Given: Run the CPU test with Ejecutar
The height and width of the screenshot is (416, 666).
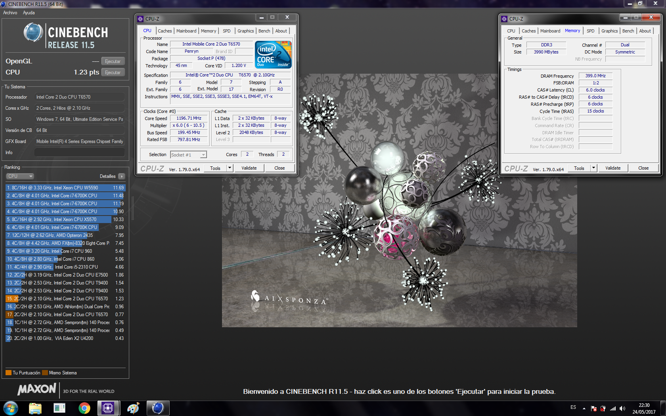Looking at the screenshot, I should (113, 73).
